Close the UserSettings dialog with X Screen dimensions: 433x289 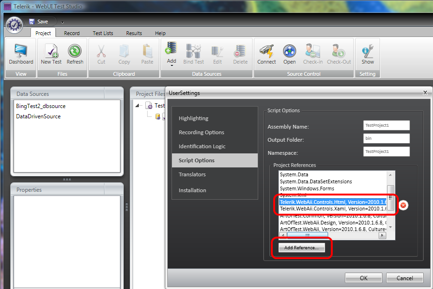(x=426, y=93)
